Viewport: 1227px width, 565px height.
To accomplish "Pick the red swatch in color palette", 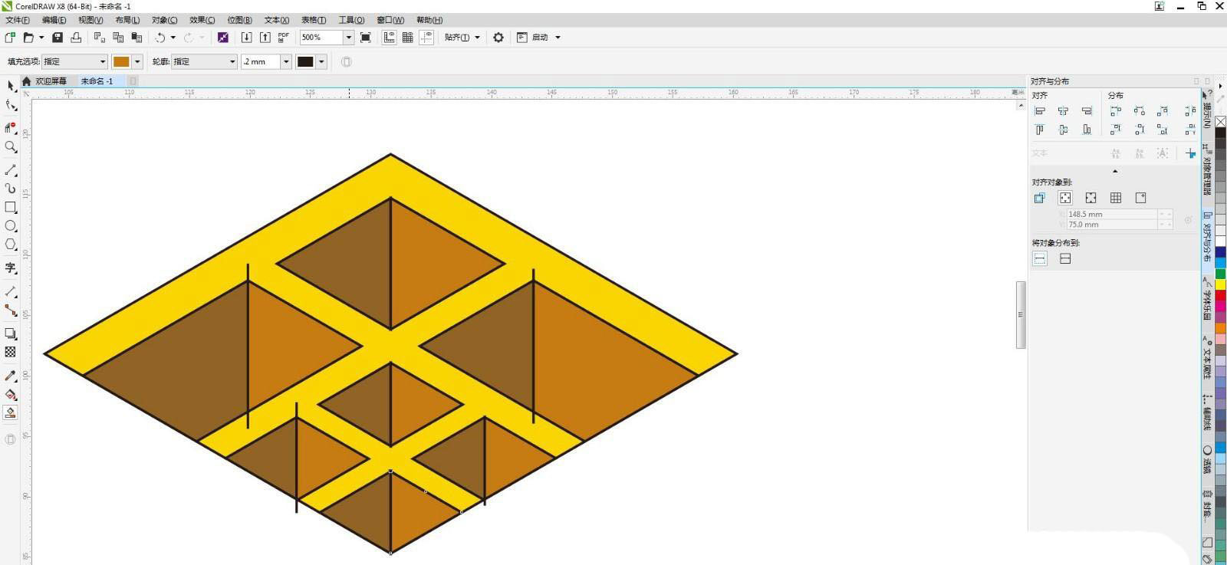I will (1220, 296).
